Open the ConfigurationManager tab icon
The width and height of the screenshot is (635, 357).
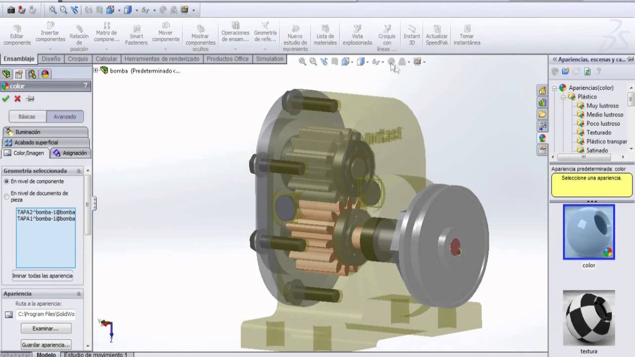click(x=32, y=74)
